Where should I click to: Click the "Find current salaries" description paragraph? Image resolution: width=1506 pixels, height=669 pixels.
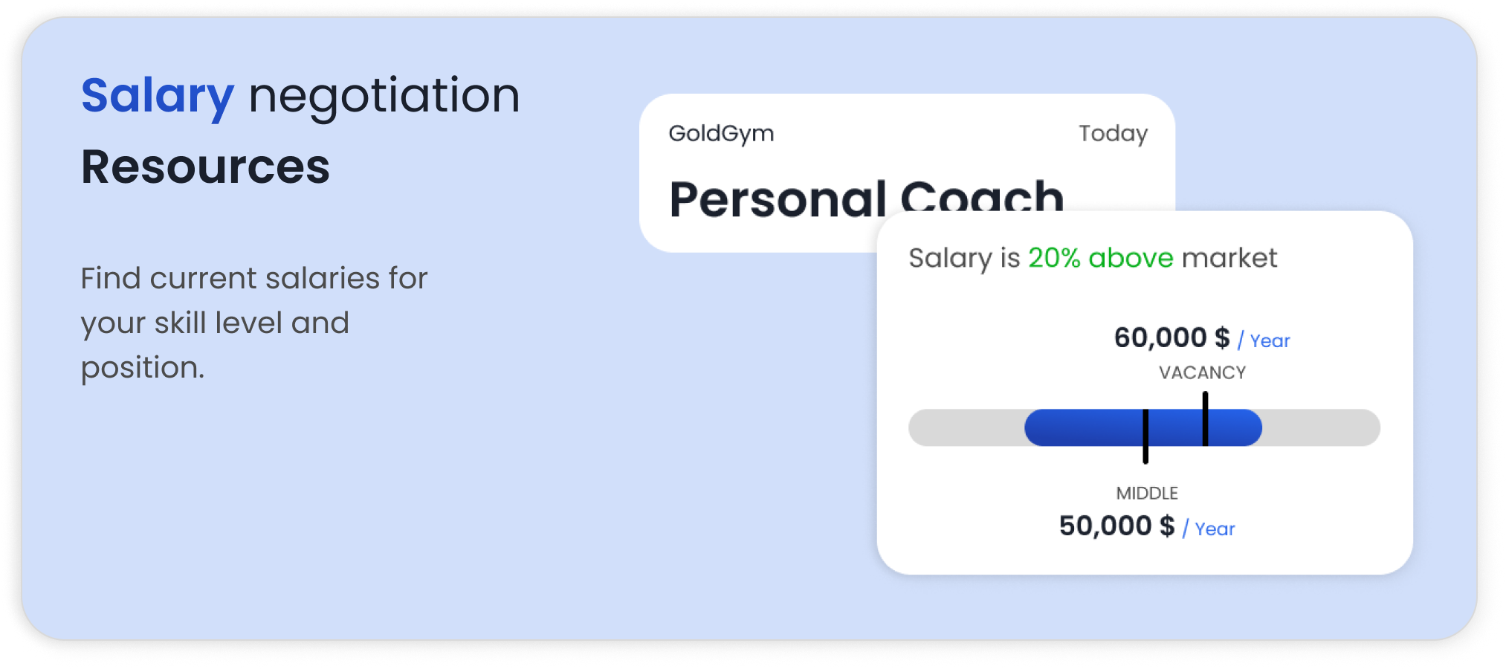pyautogui.click(x=253, y=323)
